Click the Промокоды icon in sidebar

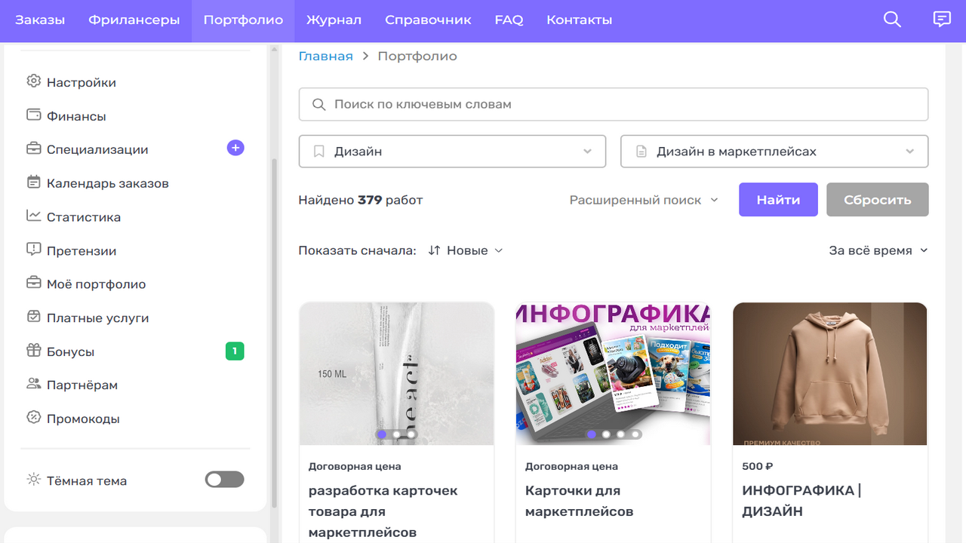point(33,418)
